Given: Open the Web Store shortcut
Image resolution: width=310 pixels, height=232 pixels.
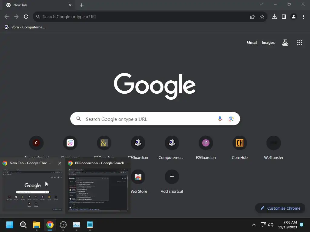Looking at the screenshot, I should [x=138, y=182].
